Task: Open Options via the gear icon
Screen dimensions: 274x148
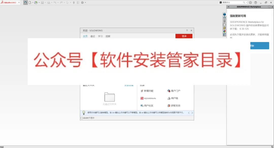Action: click(x=82, y=3)
